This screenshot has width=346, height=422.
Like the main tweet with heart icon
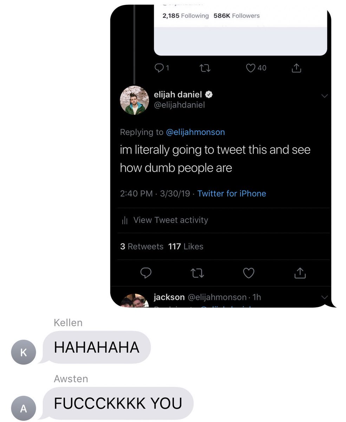click(x=249, y=273)
